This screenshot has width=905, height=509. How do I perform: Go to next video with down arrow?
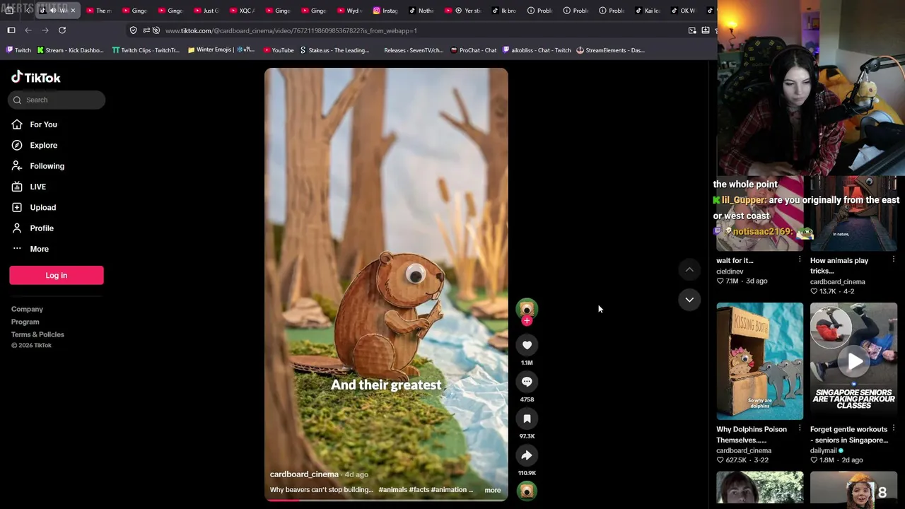coord(689,300)
